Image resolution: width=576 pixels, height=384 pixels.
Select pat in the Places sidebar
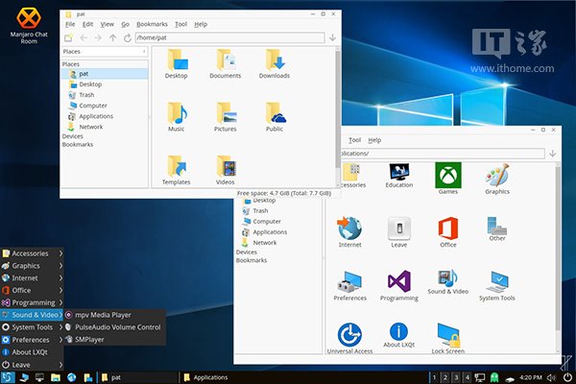[x=105, y=74]
